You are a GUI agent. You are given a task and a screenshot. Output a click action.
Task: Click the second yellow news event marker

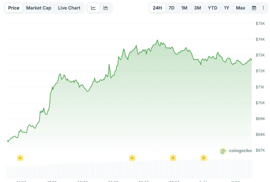point(132,158)
